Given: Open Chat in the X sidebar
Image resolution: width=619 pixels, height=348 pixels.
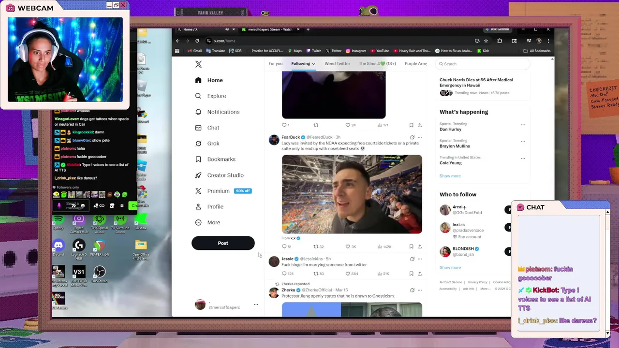Looking at the screenshot, I should pyautogui.click(x=207, y=128).
